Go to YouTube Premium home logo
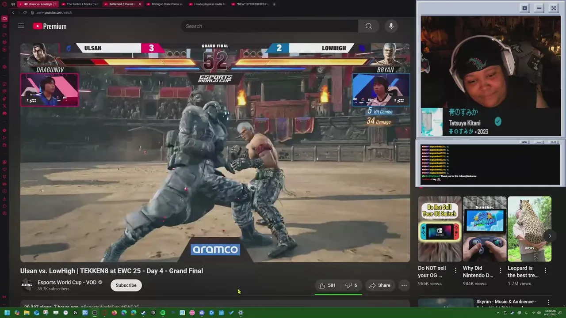The height and width of the screenshot is (318, 566). click(x=50, y=26)
